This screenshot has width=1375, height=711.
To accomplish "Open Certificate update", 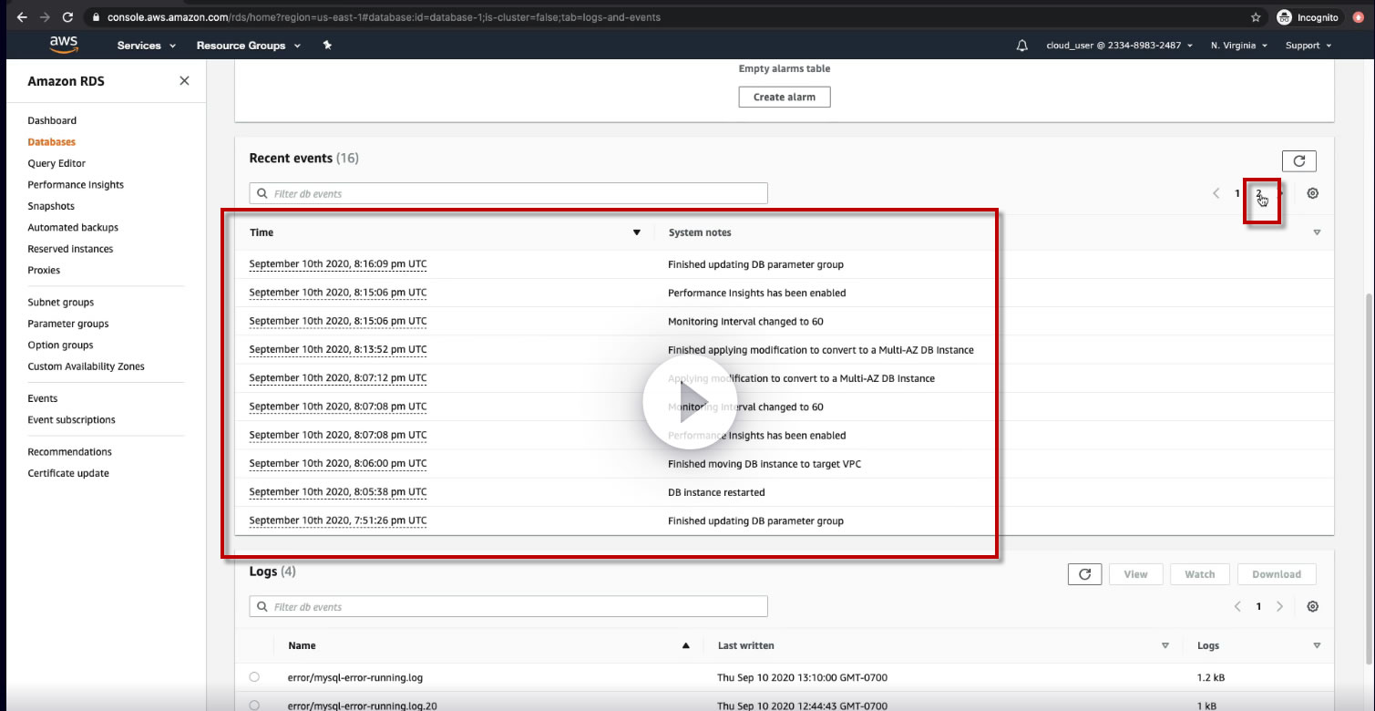I will pos(68,473).
